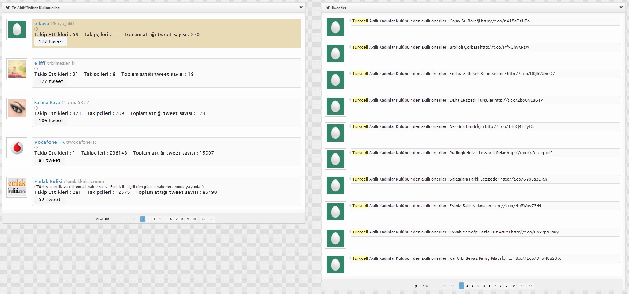
Task: Click 'Takipçileri : 238148' in Vodafone TR row
Action: point(104,153)
